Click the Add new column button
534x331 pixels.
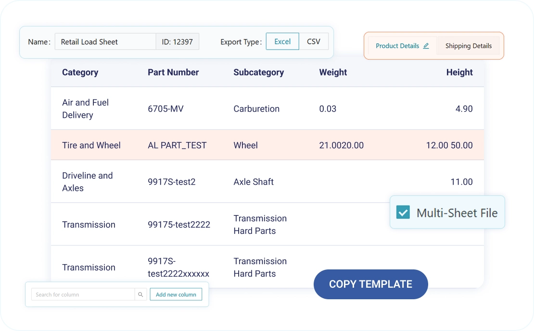click(176, 294)
